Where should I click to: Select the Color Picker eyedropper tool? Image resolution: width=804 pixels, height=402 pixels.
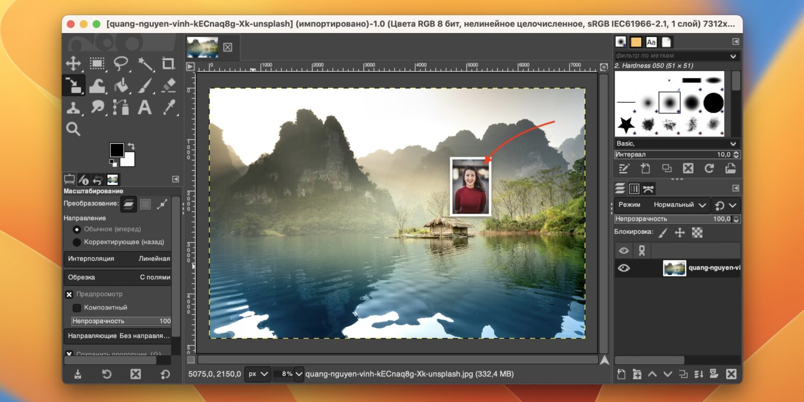coord(169,107)
